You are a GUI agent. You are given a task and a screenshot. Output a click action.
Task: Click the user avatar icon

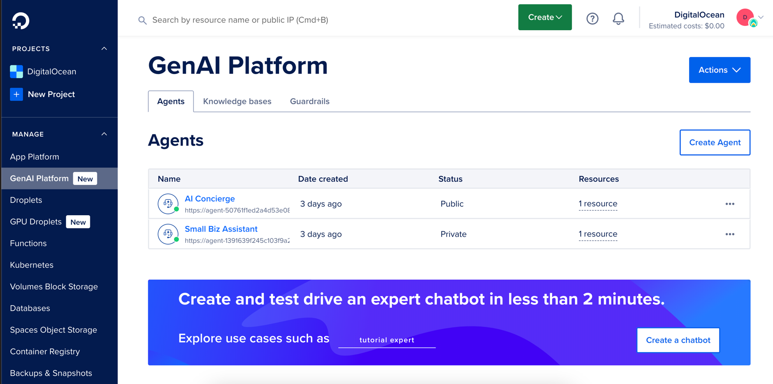click(x=745, y=18)
